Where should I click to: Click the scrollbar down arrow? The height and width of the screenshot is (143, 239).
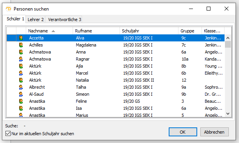tap(228, 114)
